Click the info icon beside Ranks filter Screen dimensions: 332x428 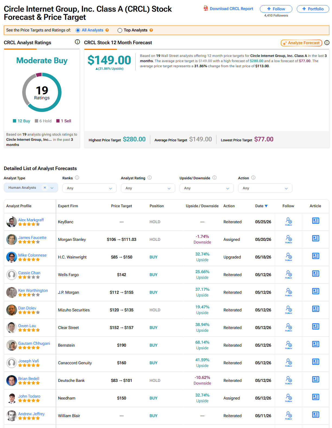[x=77, y=178]
